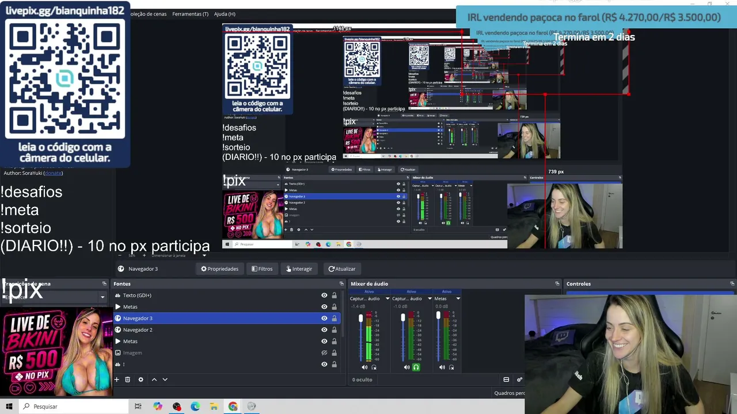Click Atualizar to refresh the browser source
The height and width of the screenshot is (414, 737).
click(342, 269)
